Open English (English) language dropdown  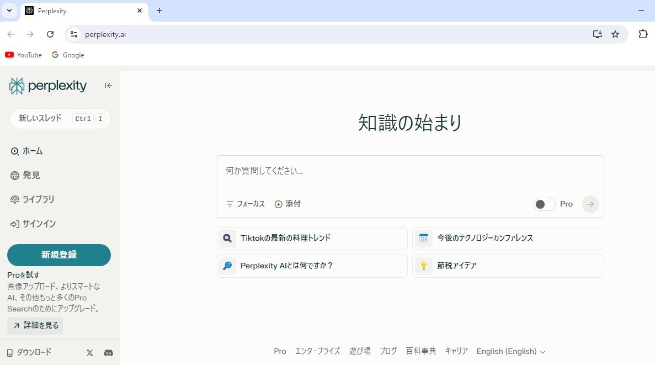click(511, 352)
